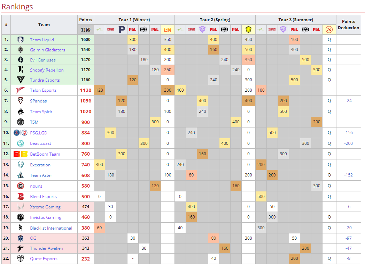
Task: Click the Team Aster logo icon
Action: pos(21,175)
